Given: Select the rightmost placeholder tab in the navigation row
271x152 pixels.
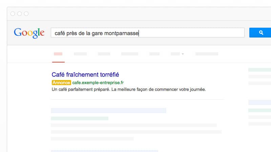Looking at the screenshot, I should (x=207, y=54).
